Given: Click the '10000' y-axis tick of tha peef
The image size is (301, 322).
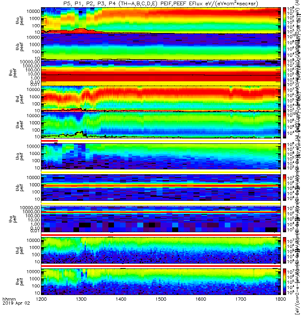Looking at the screenshot, I should pyautogui.click(x=33, y=11).
